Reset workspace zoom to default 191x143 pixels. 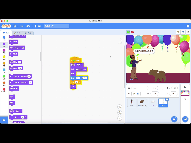120,118
